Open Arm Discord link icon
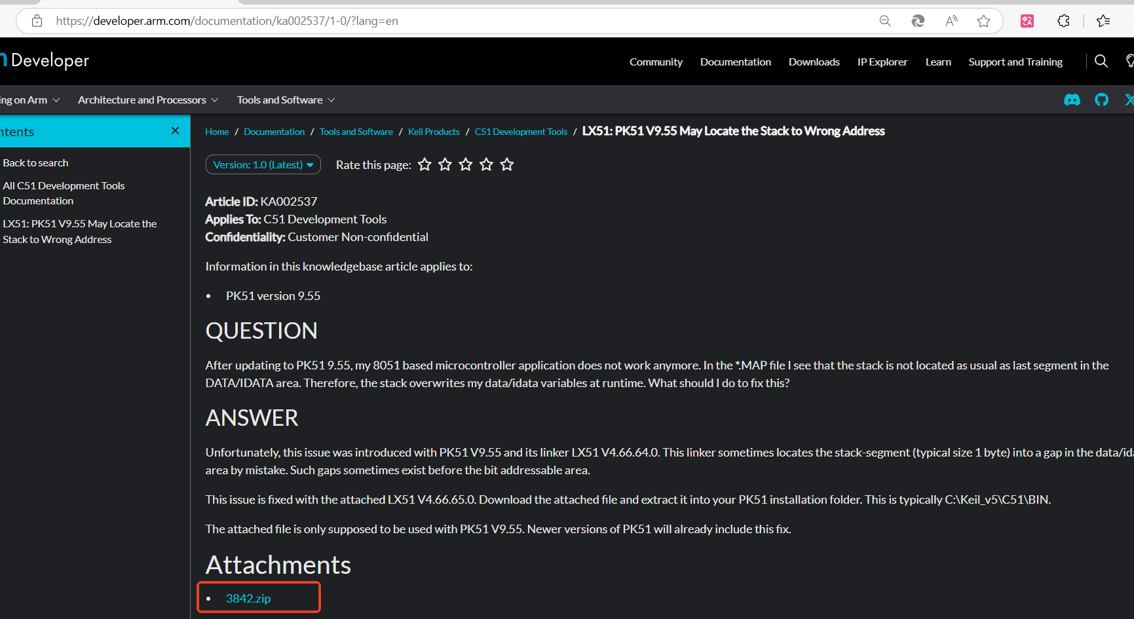Viewport: 1134px width, 619px height. pyautogui.click(x=1072, y=100)
